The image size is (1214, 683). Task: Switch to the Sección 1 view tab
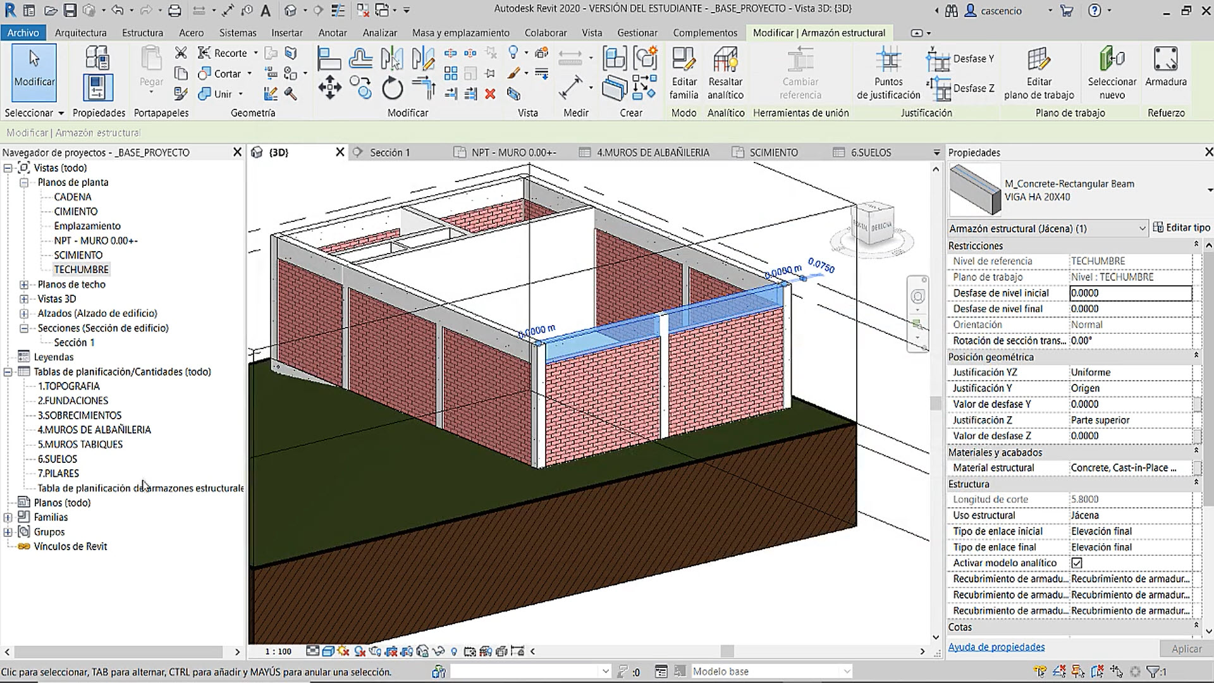389,152
